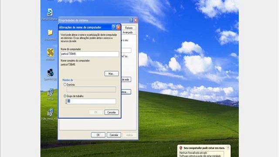Click Cancelar in the Alterações dialog
The width and height of the screenshot is (279, 157).
pos(112,113)
